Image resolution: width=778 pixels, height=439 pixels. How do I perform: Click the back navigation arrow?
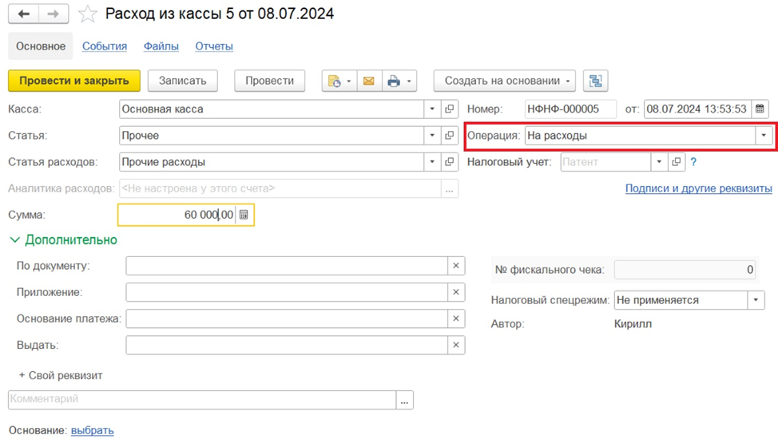(23, 14)
